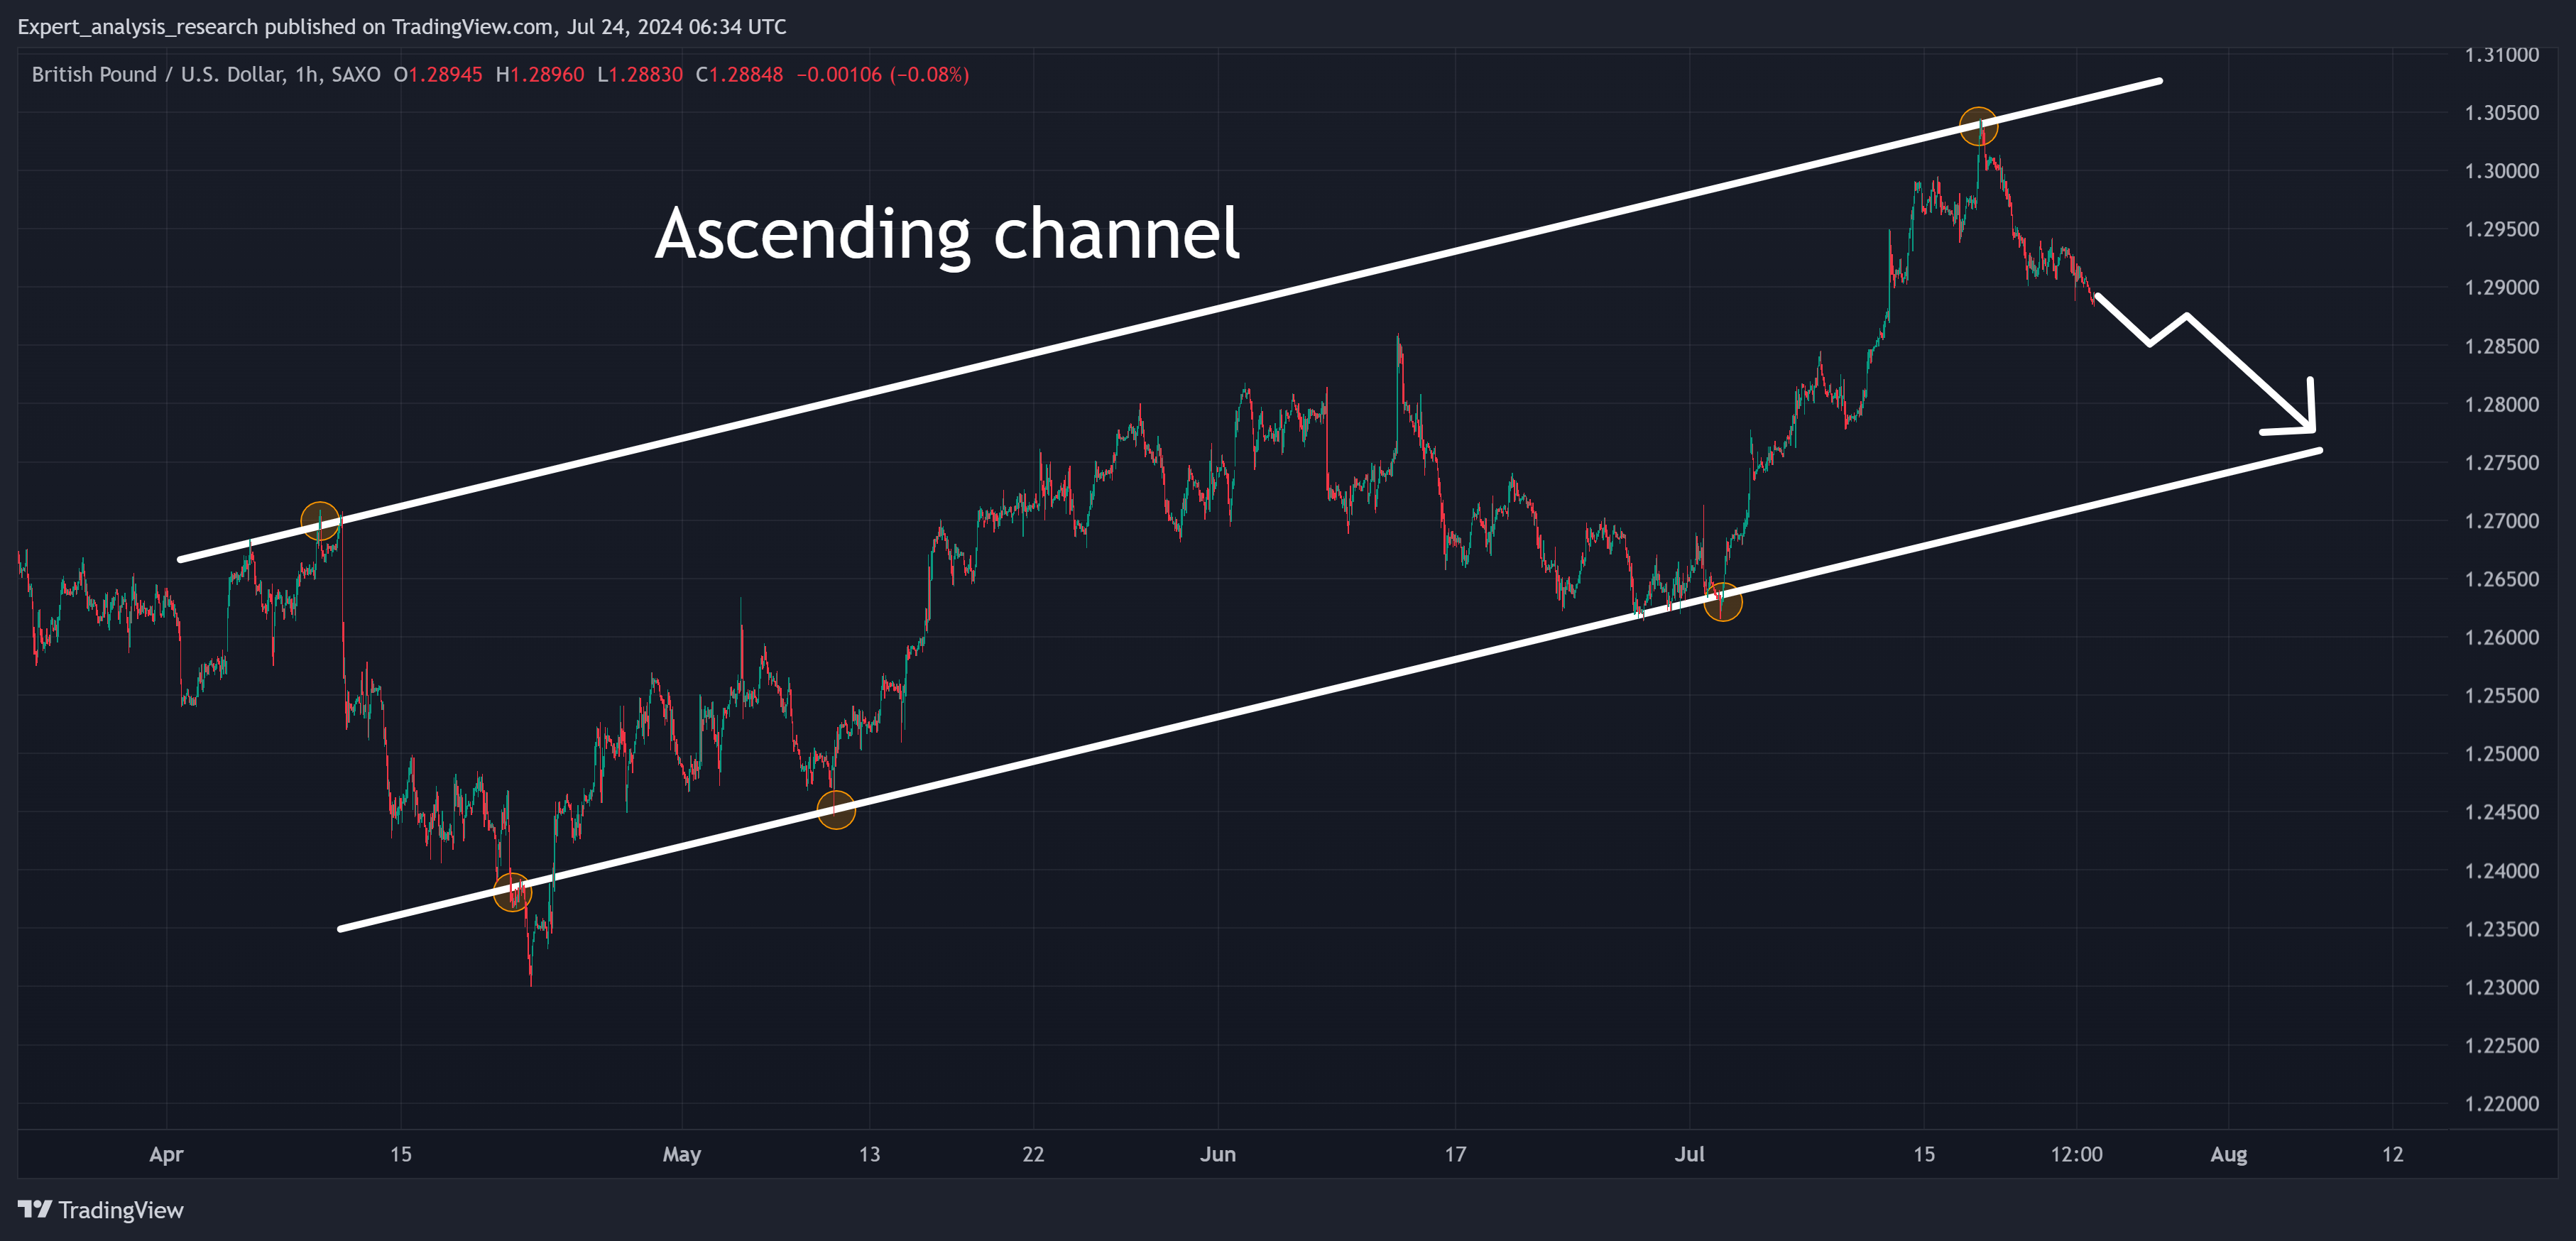Click the 12:00 time axis label
Image resolution: width=2576 pixels, height=1241 pixels.
click(x=2076, y=1154)
